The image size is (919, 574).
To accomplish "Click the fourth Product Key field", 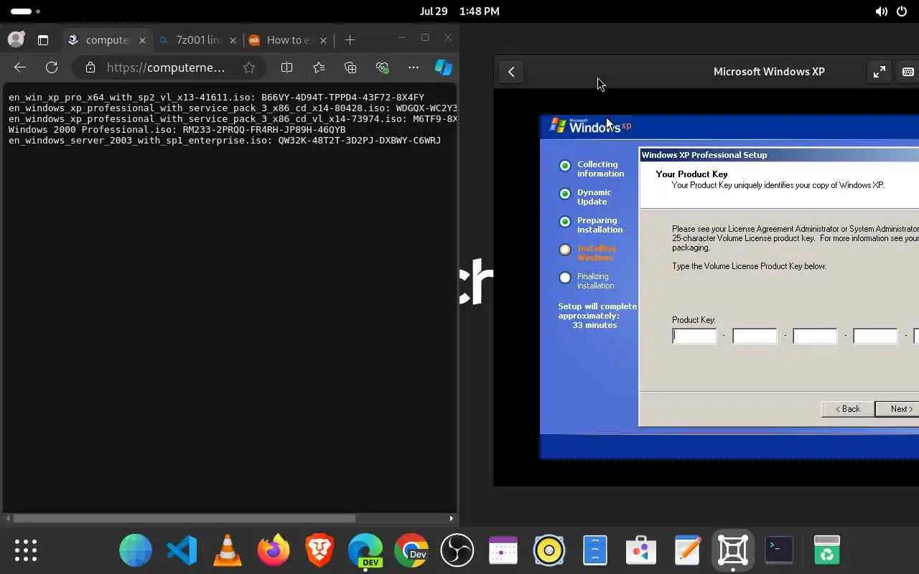I will click(x=875, y=336).
